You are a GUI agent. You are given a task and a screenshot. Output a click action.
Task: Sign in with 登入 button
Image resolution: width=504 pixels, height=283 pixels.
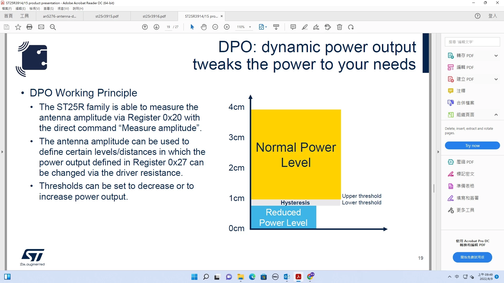coord(492,16)
